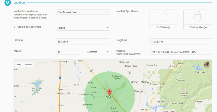
Task: Click the Cascade map label
Action: pyautogui.click(x=199, y=102)
